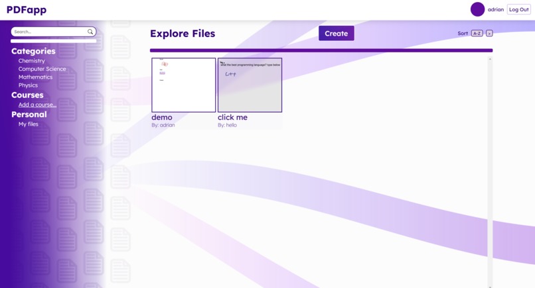Open the Mathematics category
Screen dimensions: 535x288
[35, 77]
